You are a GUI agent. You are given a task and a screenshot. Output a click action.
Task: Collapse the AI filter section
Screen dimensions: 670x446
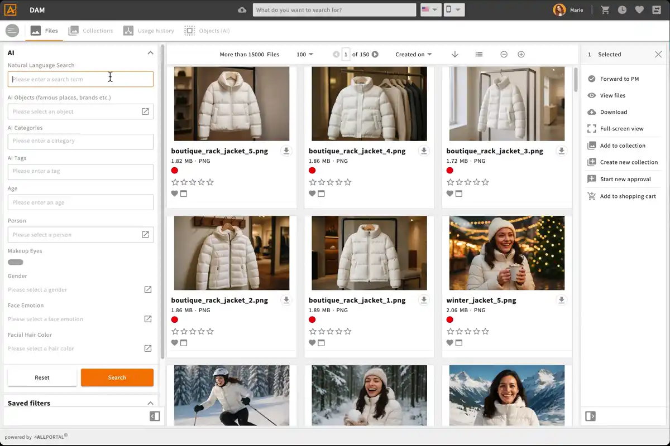pyautogui.click(x=150, y=53)
